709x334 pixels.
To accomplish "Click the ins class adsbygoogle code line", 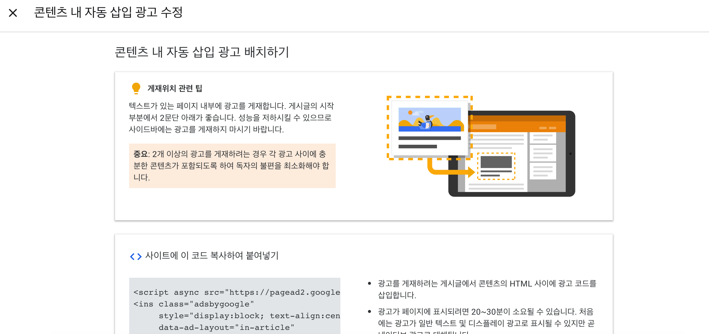I will point(194,304).
